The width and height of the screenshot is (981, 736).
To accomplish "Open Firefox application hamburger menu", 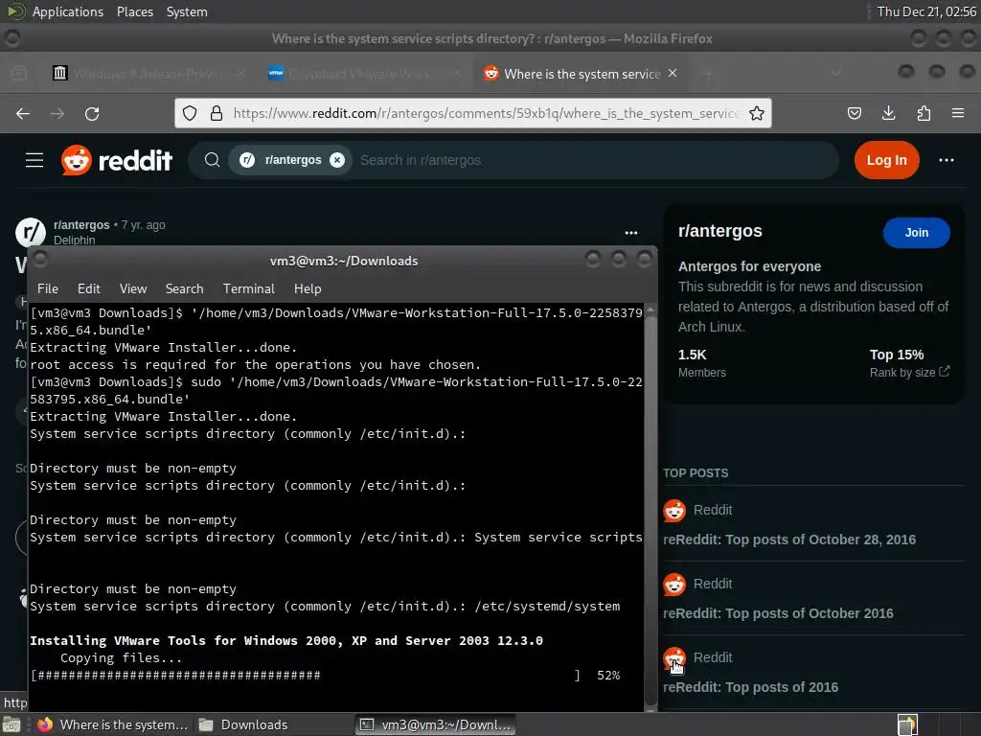I will [958, 113].
